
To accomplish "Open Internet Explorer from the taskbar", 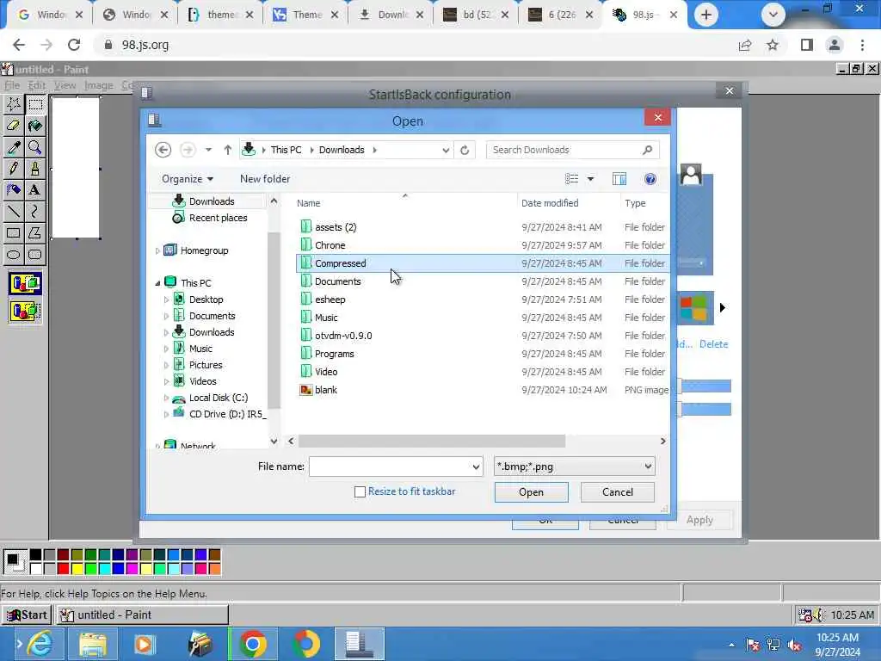I will tap(40, 644).
